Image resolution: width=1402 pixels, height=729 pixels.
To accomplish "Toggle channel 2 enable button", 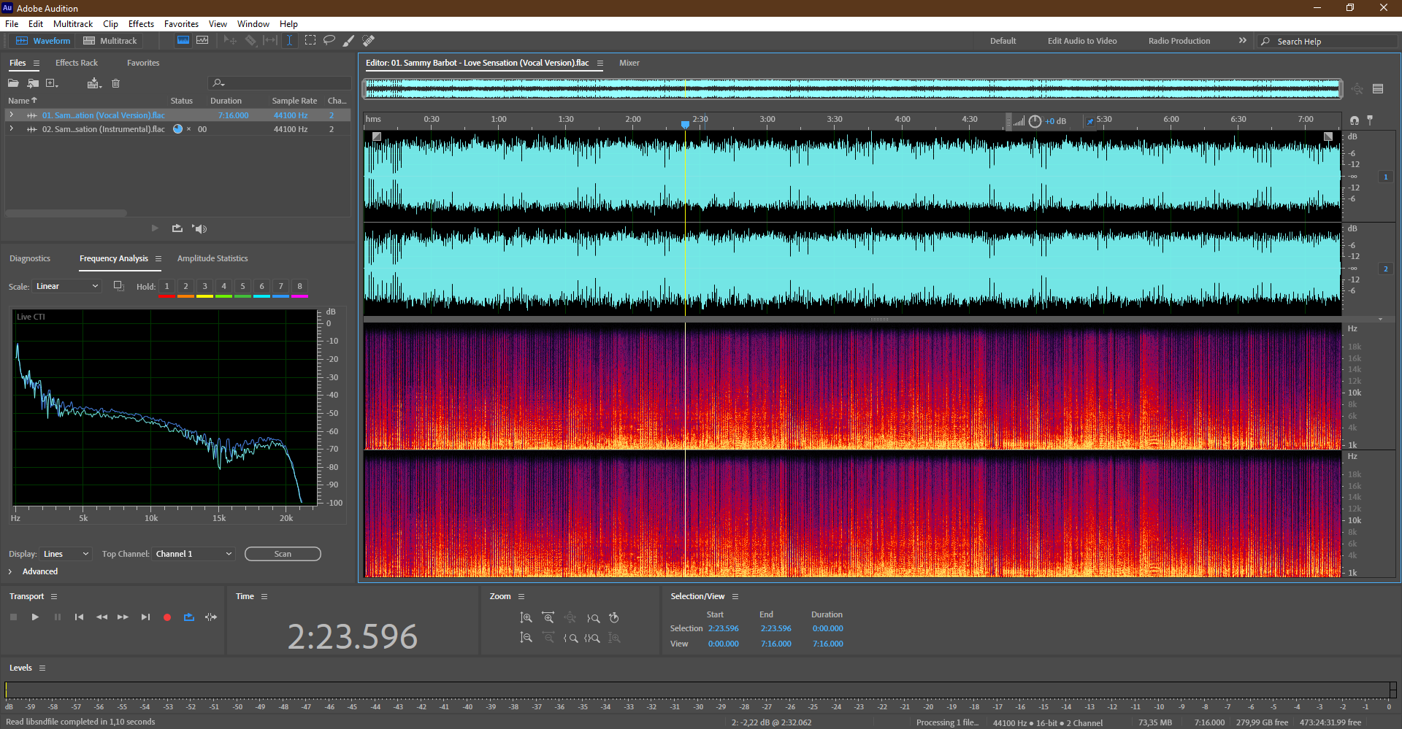I will [x=1385, y=269].
